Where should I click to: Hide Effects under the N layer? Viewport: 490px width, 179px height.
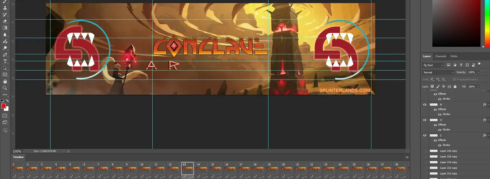(435, 109)
